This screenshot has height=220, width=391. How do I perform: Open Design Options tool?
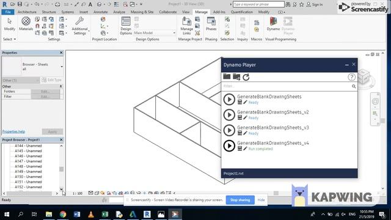tap(126, 26)
